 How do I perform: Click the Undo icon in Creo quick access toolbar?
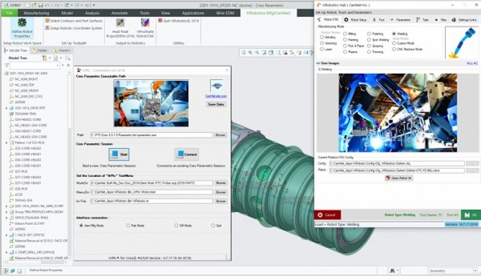click(x=47, y=5)
